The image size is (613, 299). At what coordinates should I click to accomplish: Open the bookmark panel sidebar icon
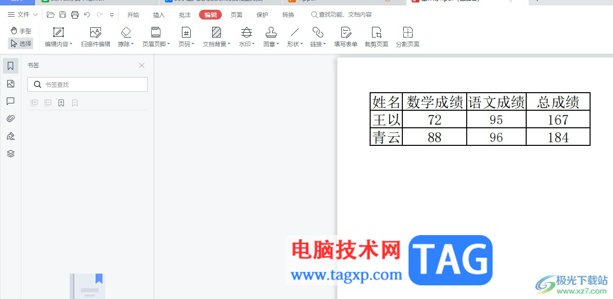11,66
